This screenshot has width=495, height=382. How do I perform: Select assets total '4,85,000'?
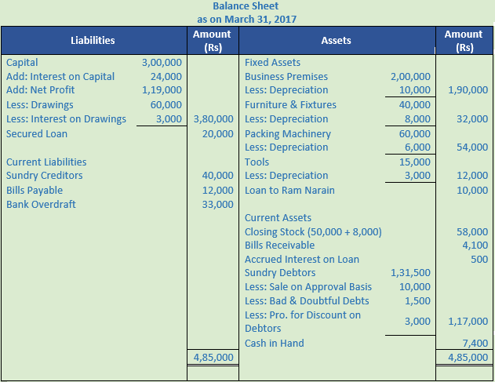pos(468,358)
